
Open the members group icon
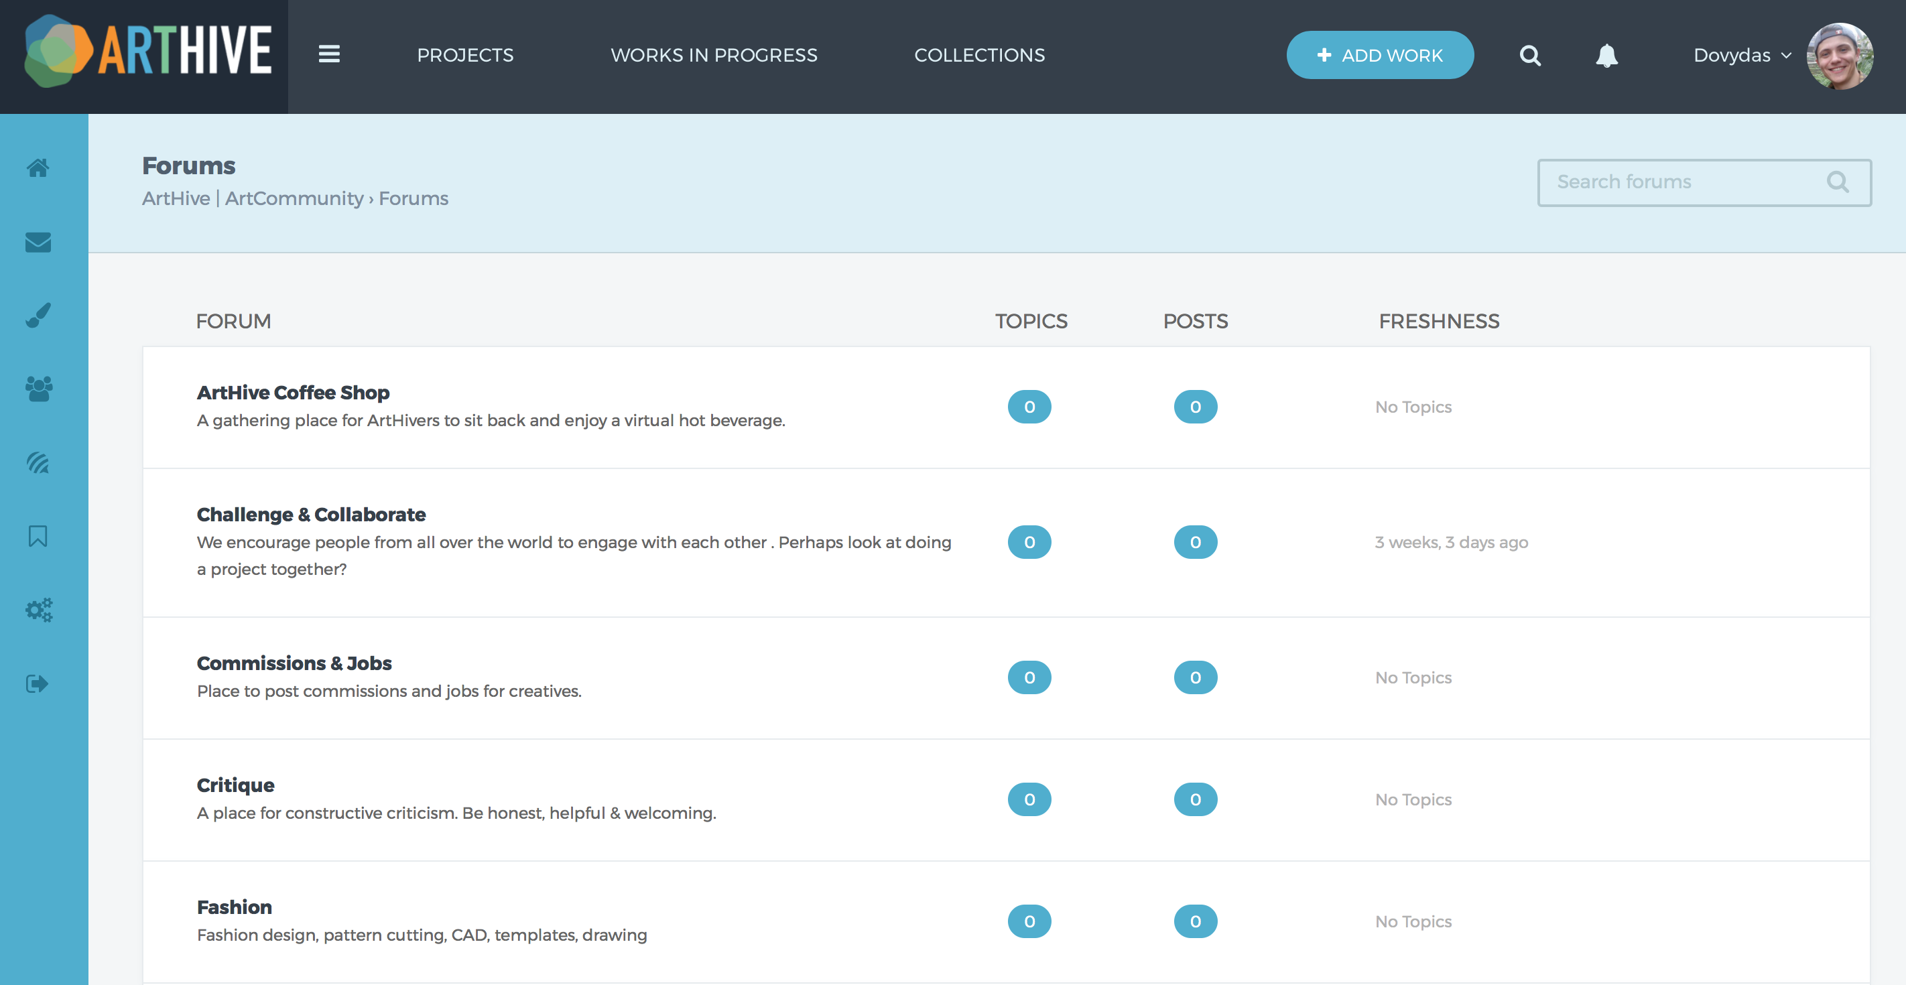coord(38,389)
